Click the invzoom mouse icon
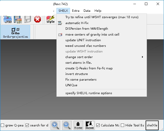 [x=90, y=125]
